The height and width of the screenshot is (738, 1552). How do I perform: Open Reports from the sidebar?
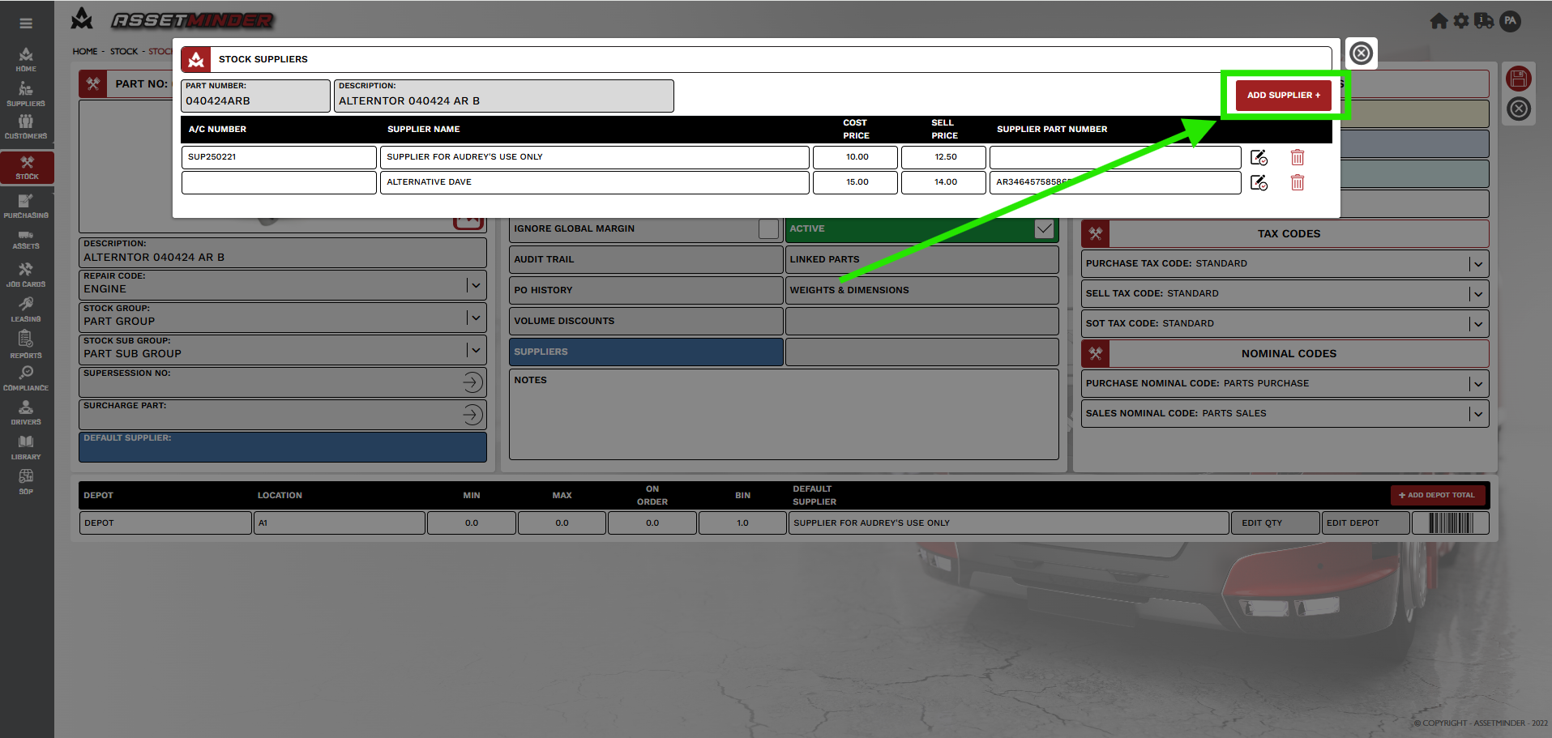tap(26, 344)
